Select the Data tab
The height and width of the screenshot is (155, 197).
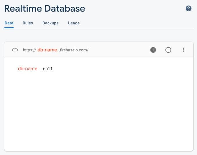point(9,23)
